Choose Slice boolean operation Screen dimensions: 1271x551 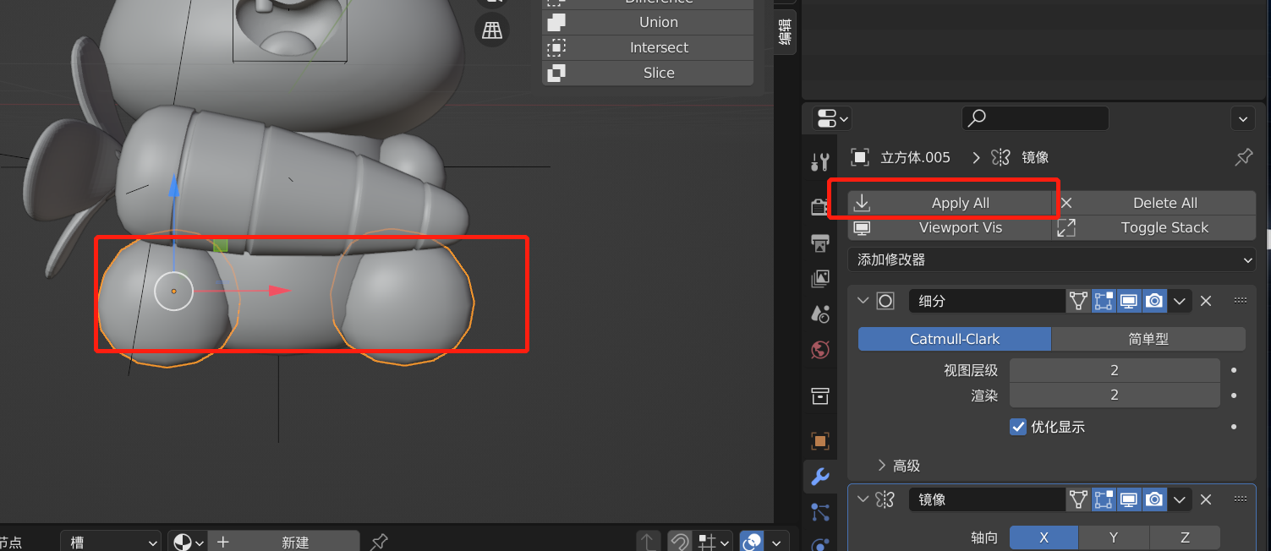pos(648,73)
